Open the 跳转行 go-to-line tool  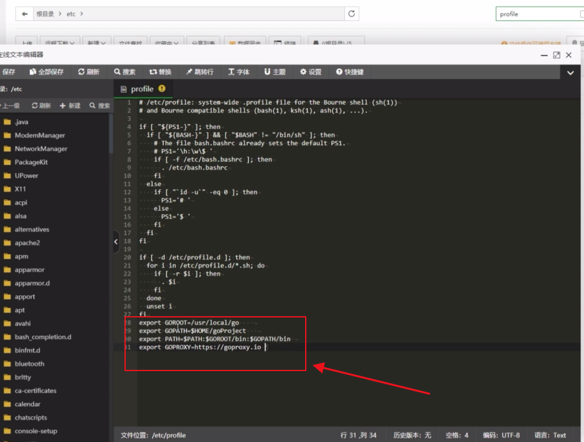[200, 72]
